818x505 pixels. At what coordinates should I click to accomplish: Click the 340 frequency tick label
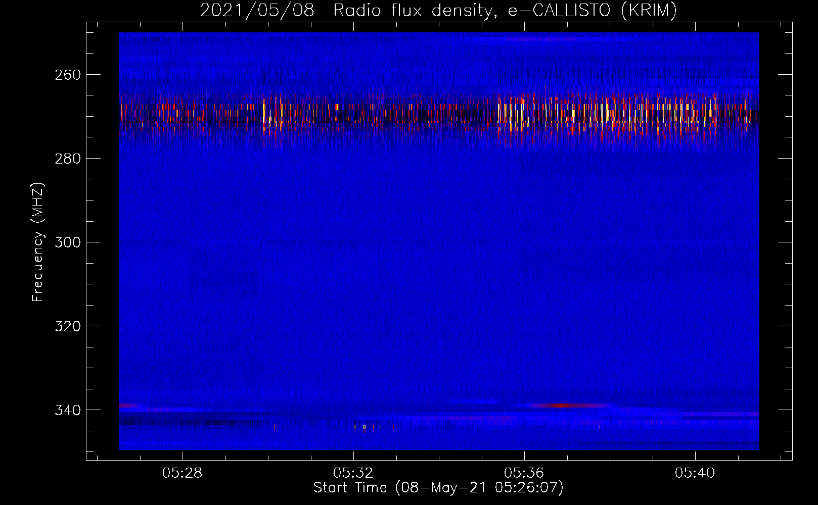tap(68, 410)
